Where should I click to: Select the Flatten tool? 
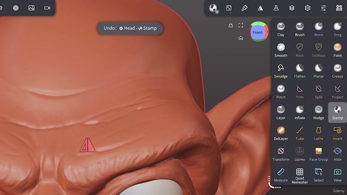click(x=300, y=71)
